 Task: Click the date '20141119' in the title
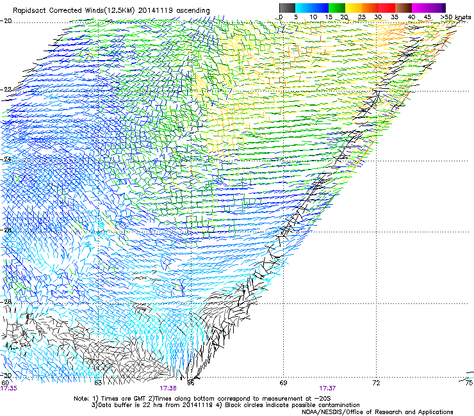pos(156,10)
